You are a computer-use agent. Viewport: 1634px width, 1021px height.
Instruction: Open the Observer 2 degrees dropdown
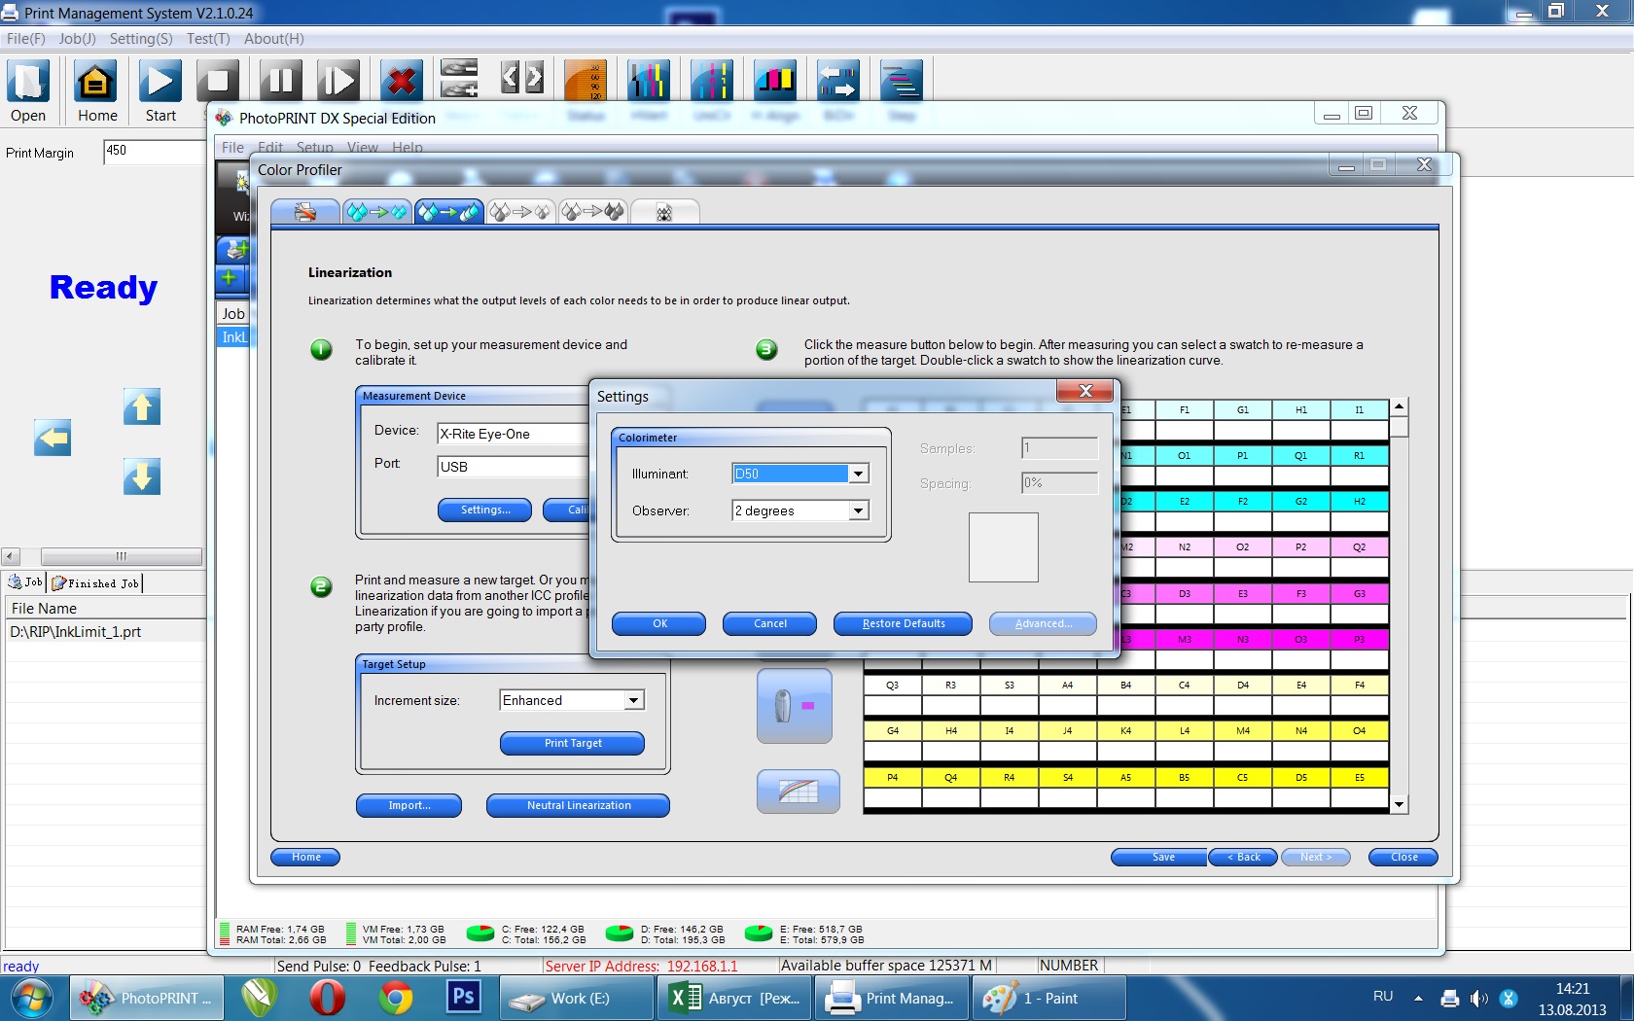coord(858,510)
